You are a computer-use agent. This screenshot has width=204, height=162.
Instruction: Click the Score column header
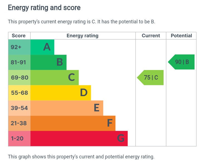(x=19, y=36)
